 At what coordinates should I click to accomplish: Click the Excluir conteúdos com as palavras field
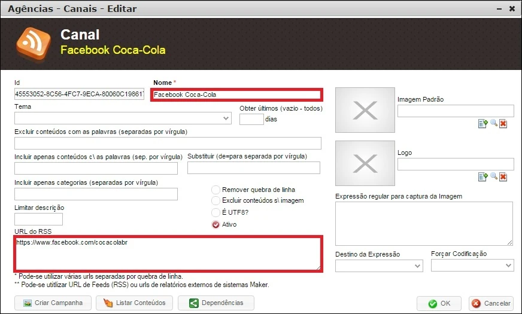[168, 143]
